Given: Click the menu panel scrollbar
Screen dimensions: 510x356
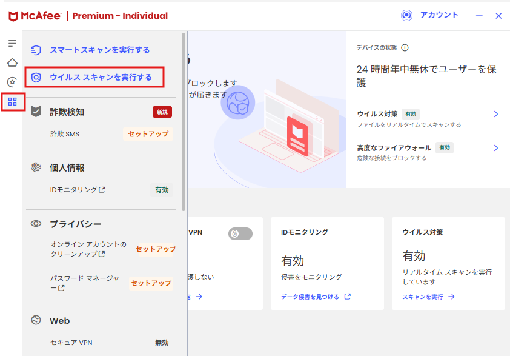Looking at the screenshot, I should click(184, 122).
